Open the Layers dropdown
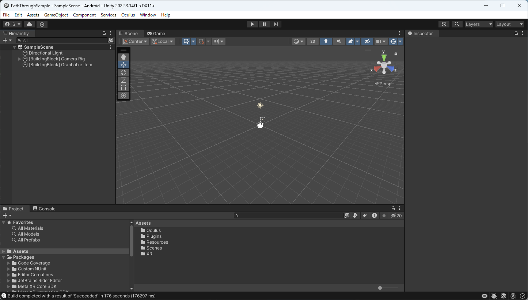This screenshot has height=300, width=528. point(479,24)
